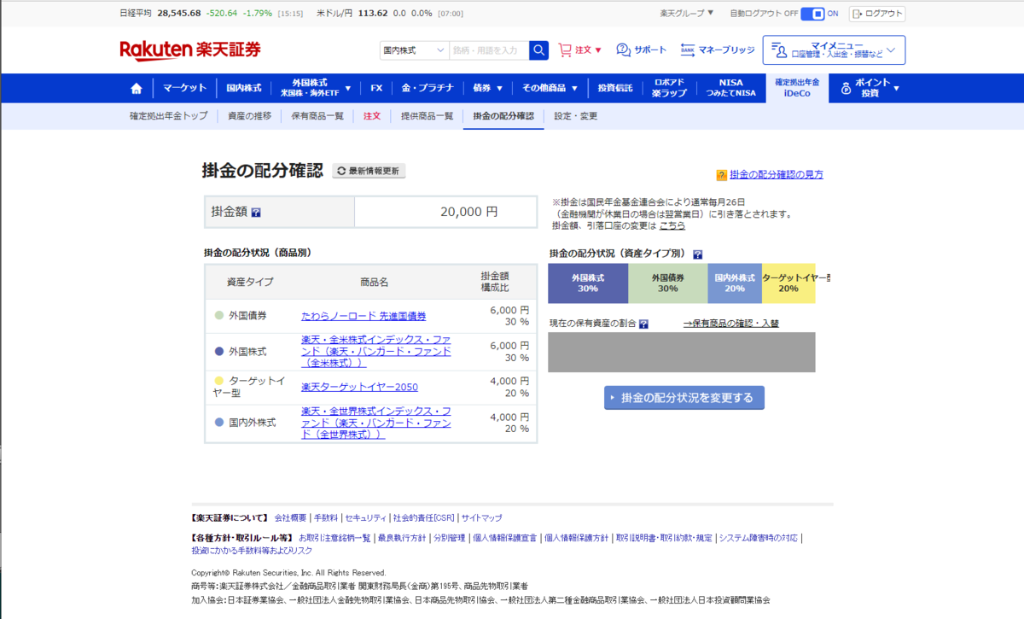This screenshot has height=619, width=1024.
Task: Toggle auto logout switch
Action: 812,14
